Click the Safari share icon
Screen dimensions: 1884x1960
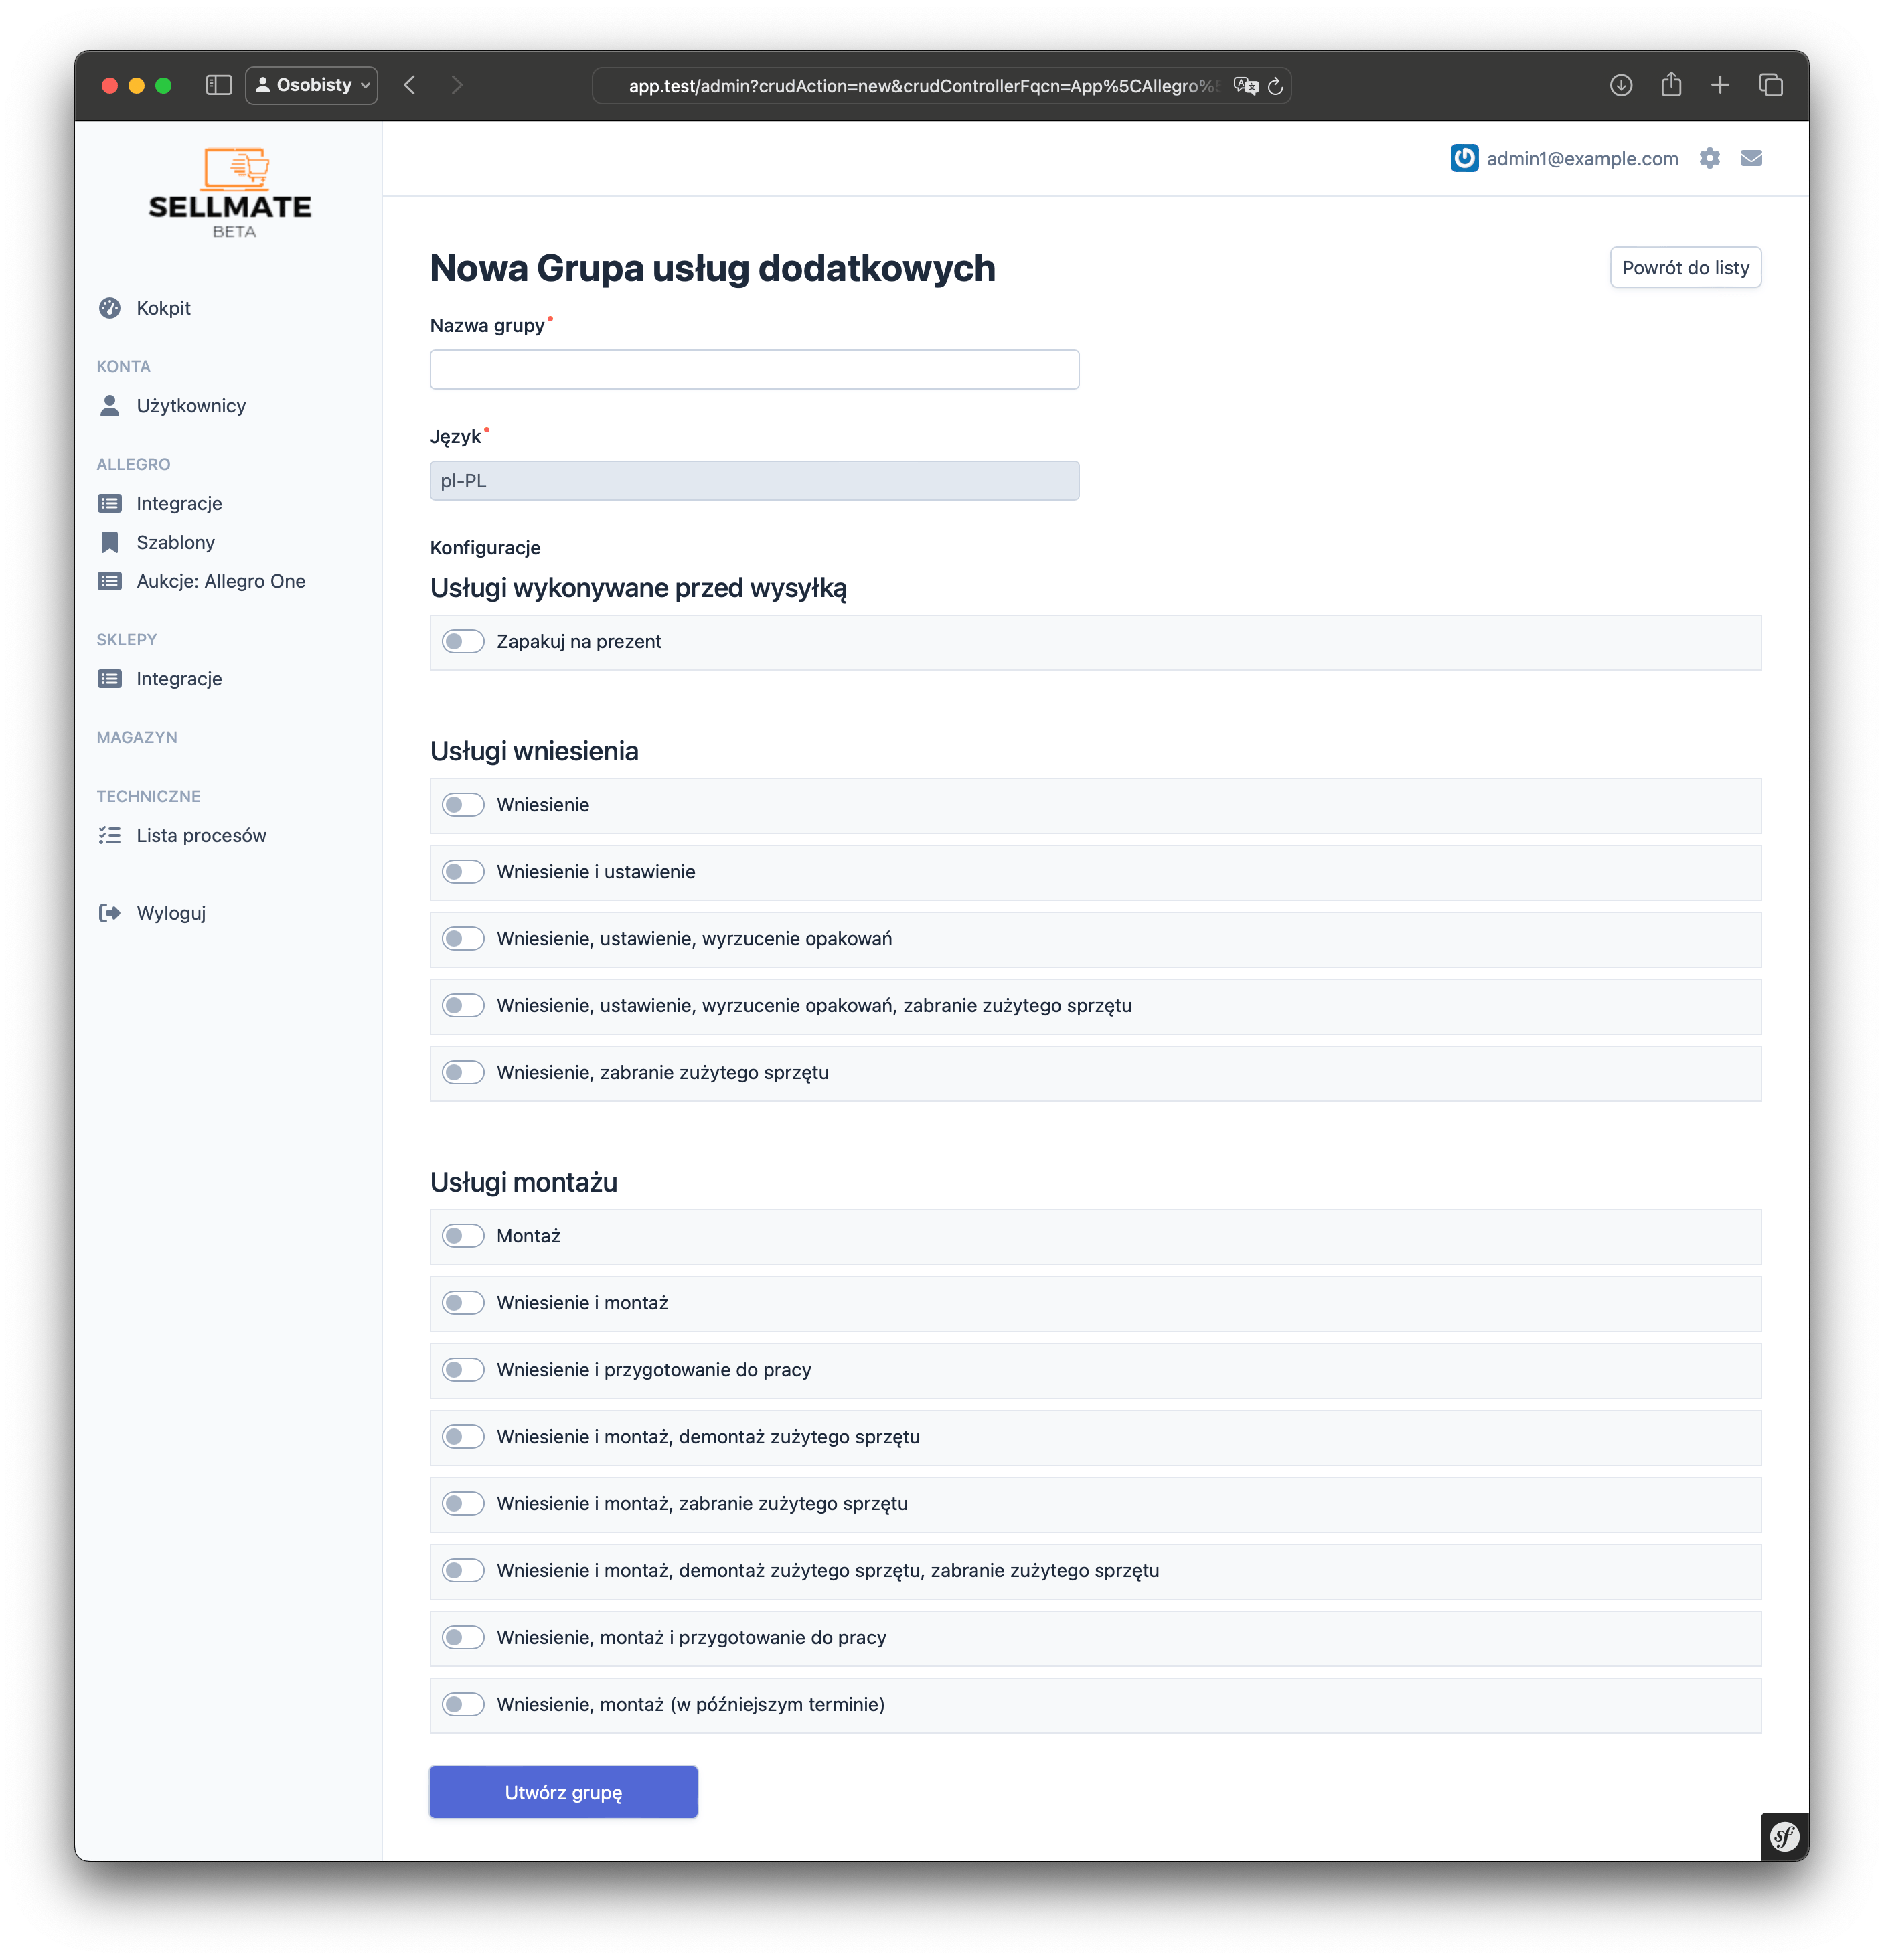1671,84
